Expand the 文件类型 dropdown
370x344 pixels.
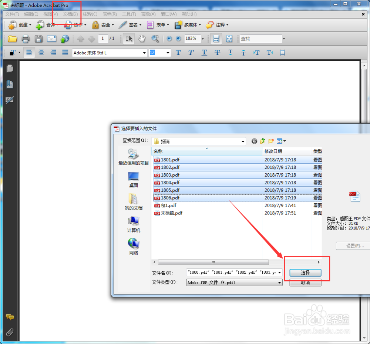[280, 283]
